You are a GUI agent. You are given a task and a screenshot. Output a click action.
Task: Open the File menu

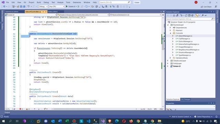coord(8,2)
